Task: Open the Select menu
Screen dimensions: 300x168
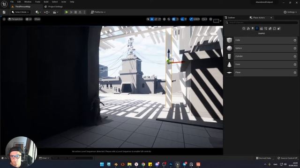Action: (x=55, y=2)
